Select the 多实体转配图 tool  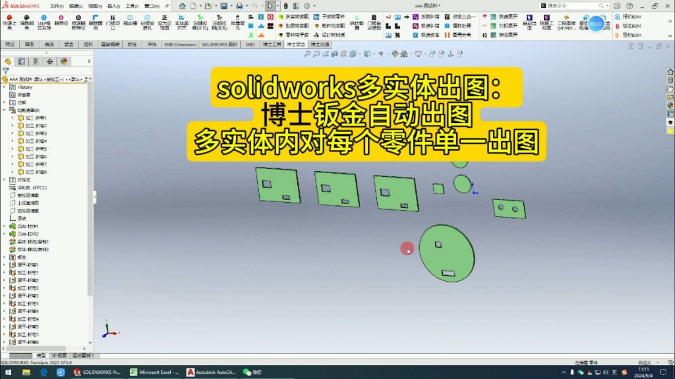point(289,15)
